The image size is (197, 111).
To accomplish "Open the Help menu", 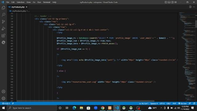I will click(54, 2).
